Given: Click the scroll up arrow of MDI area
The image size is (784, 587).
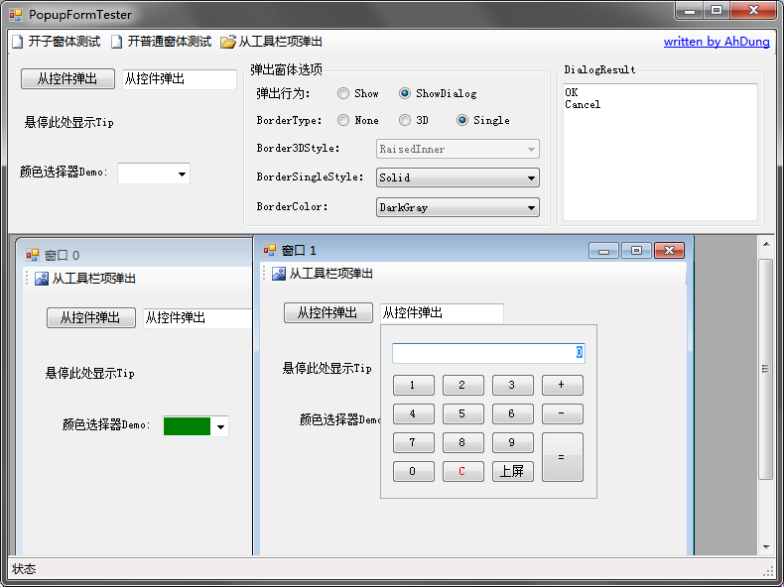Looking at the screenshot, I should pos(766,244).
